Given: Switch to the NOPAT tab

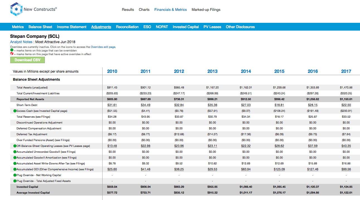Looking at the screenshot, I should click(162, 27).
